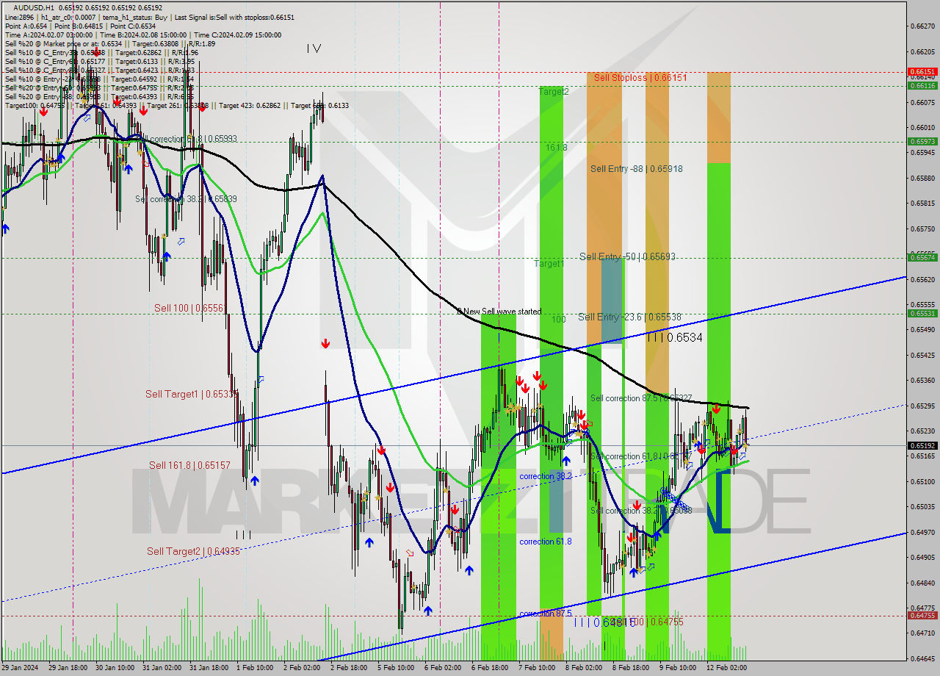Click the 'Sell Target1 | 0.6533' label

tap(191, 394)
